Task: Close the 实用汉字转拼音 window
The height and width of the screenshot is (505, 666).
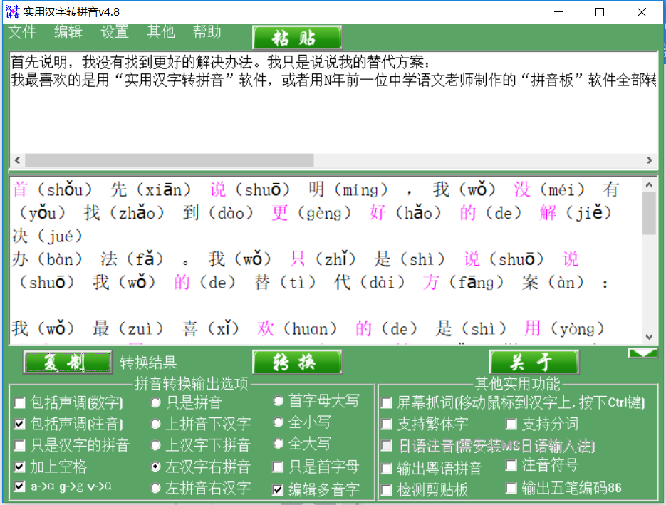Action: [641, 12]
